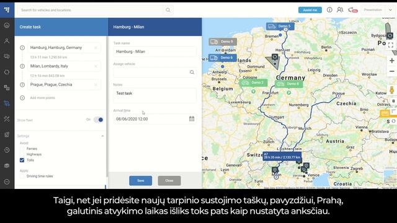397x223 pixels.
Task: Select the Demo 9 vehicle label on map
Action: (x=223, y=42)
